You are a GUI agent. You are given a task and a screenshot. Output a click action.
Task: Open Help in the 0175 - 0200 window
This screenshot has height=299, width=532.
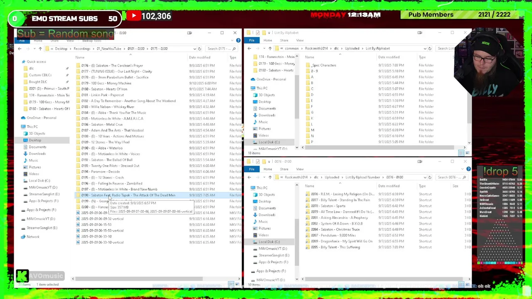click(238, 40)
